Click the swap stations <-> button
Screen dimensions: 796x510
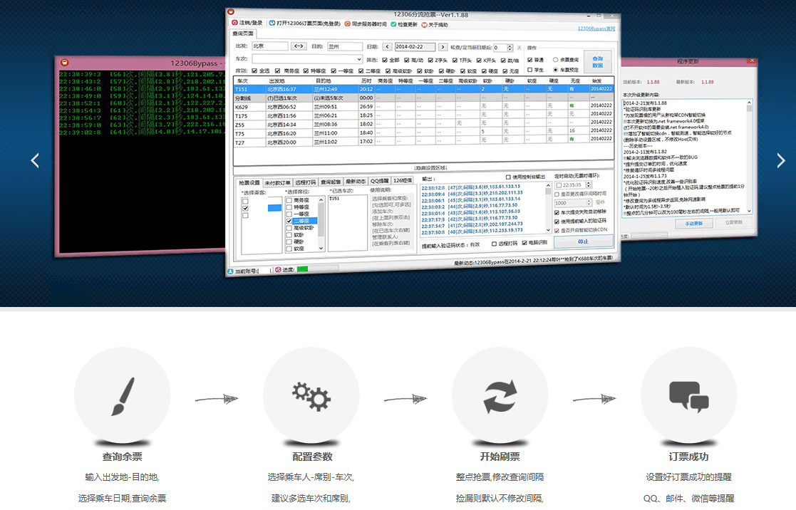(299, 46)
